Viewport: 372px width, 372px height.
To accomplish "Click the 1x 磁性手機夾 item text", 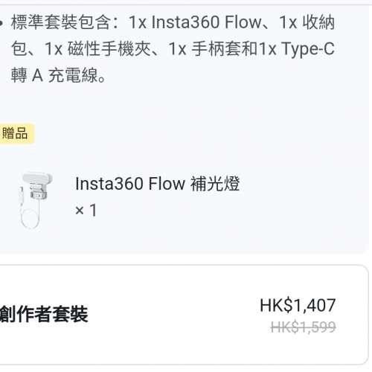I will pos(97,49).
